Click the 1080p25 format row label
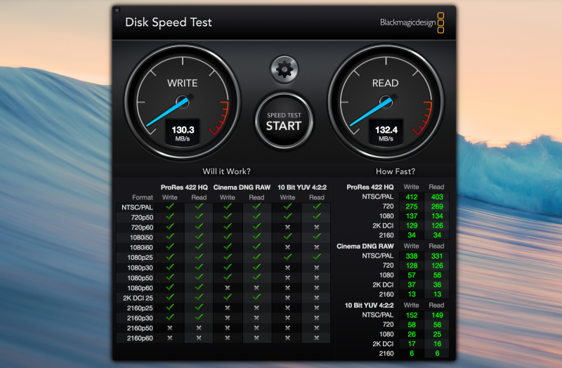Screen dimensions: 562x368 (140, 258)
